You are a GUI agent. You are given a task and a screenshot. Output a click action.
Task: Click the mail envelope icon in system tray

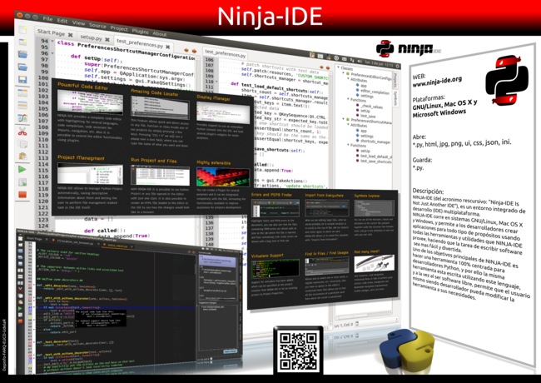point(344,59)
